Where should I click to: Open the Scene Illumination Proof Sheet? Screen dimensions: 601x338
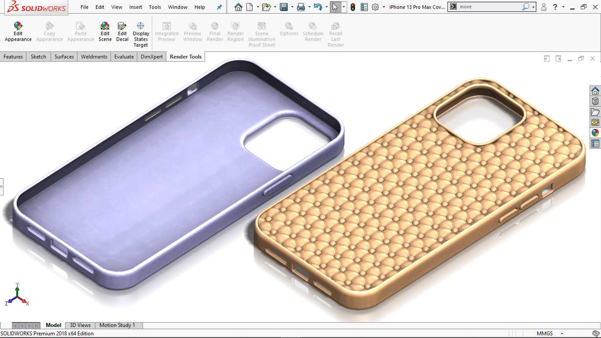tap(262, 34)
